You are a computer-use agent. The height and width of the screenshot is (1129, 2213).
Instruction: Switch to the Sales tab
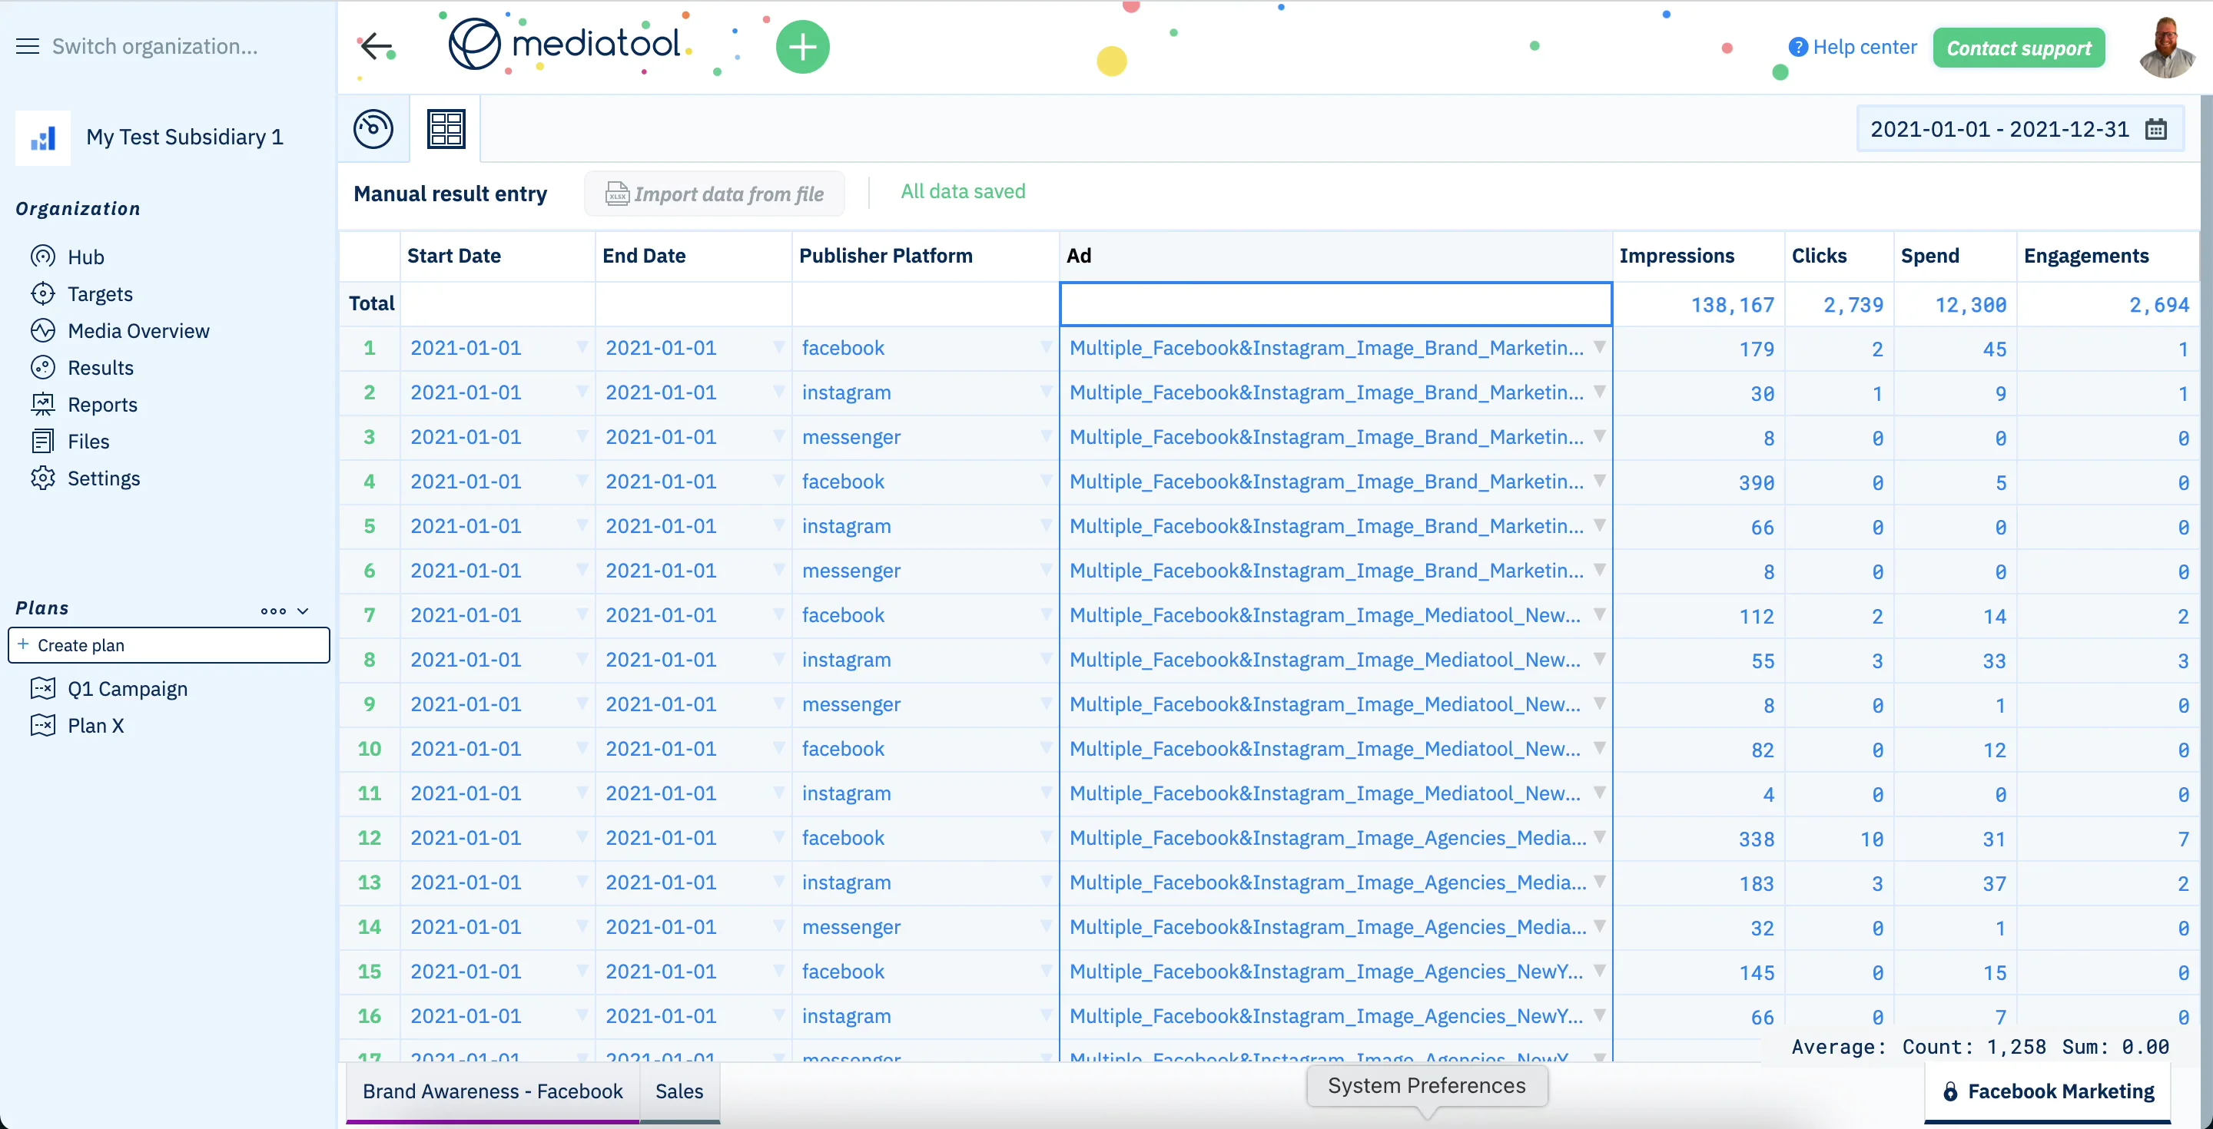678,1091
